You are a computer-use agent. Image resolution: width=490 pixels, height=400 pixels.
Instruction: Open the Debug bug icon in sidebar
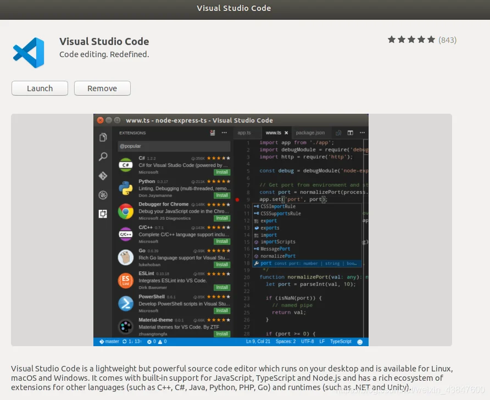pos(103,195)
